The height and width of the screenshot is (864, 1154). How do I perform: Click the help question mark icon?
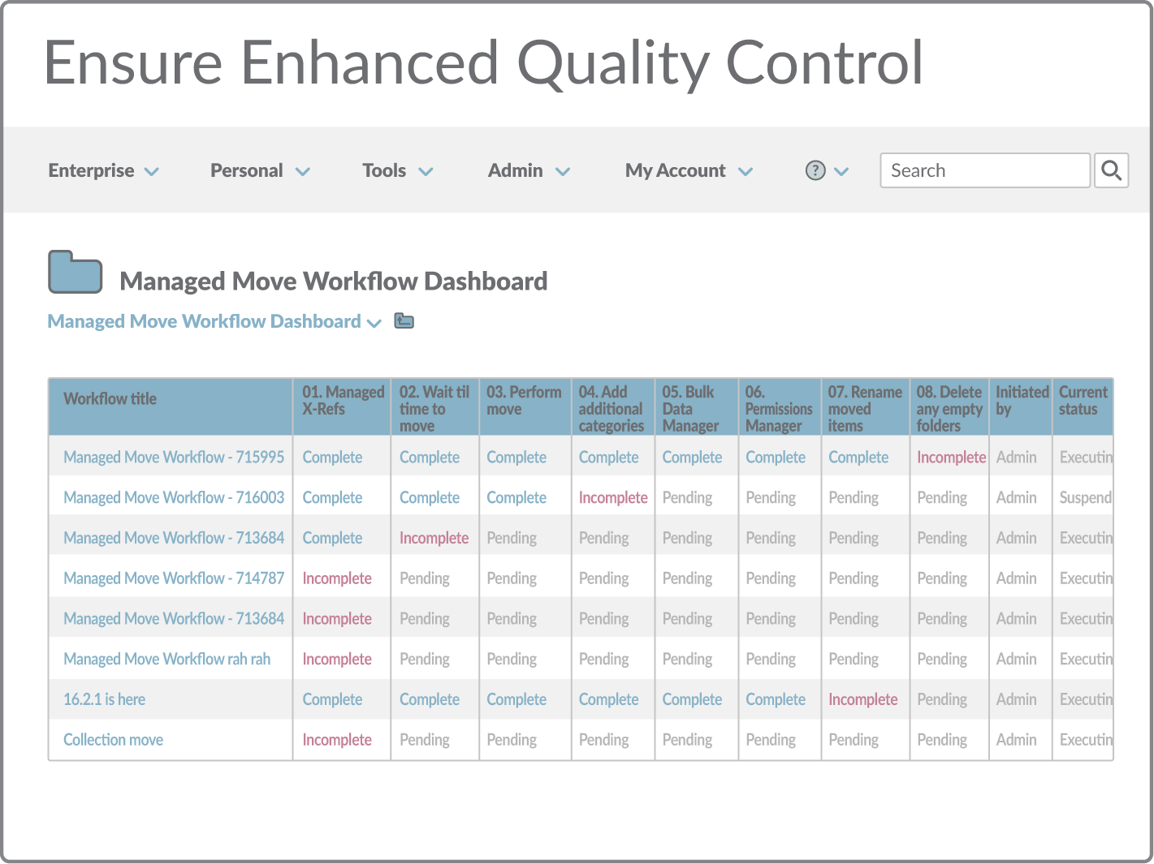815,170
